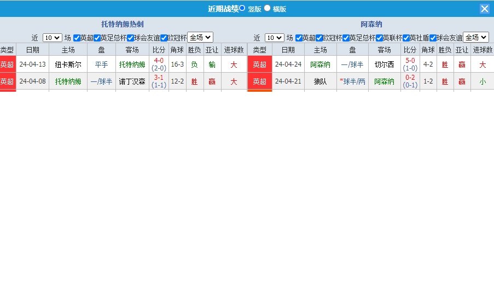Viewport: 494px width, 295px height.
Task: Uncheck 英足总杯 checkbox for Tottenham
Action: (97, 38)
